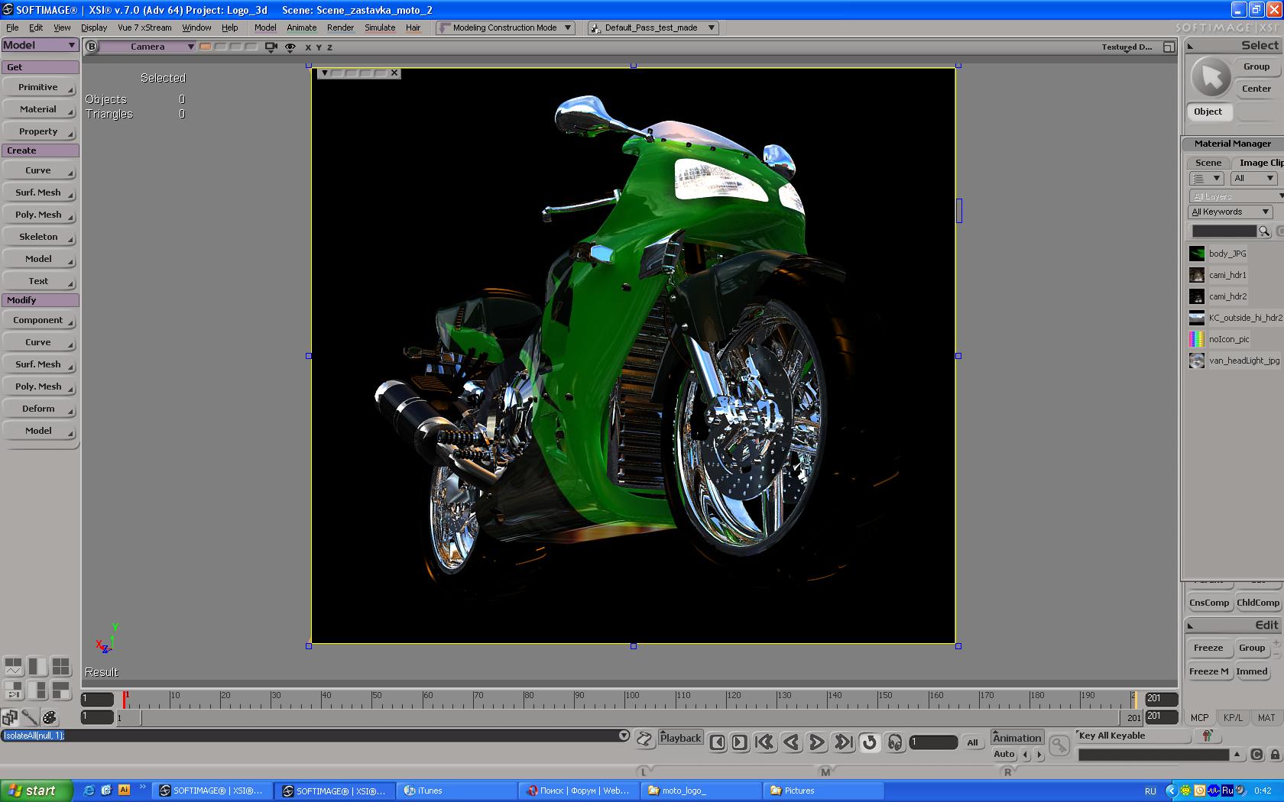This screenshot has height=802, width=1284.
Task: Toggle the Auto key button
Action: point(1004,754)
